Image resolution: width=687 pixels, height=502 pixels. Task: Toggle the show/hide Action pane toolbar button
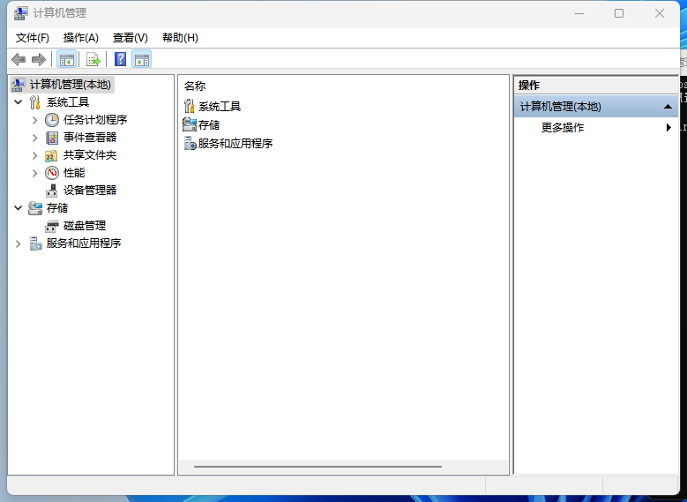click(141, 59)
